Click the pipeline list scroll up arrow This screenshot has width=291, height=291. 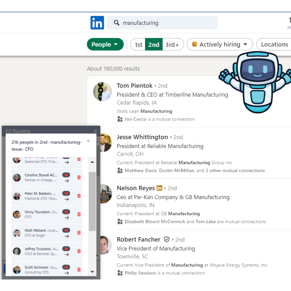point(92,162)
